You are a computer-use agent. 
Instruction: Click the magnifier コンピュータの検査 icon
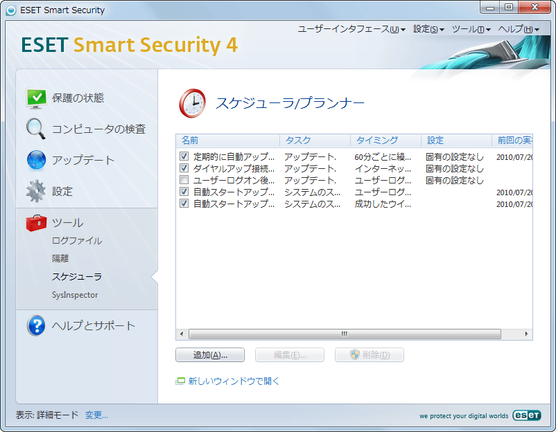(37, 129)
